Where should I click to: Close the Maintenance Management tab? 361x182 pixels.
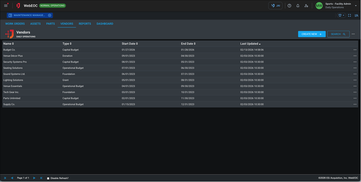tap(50, 16)
